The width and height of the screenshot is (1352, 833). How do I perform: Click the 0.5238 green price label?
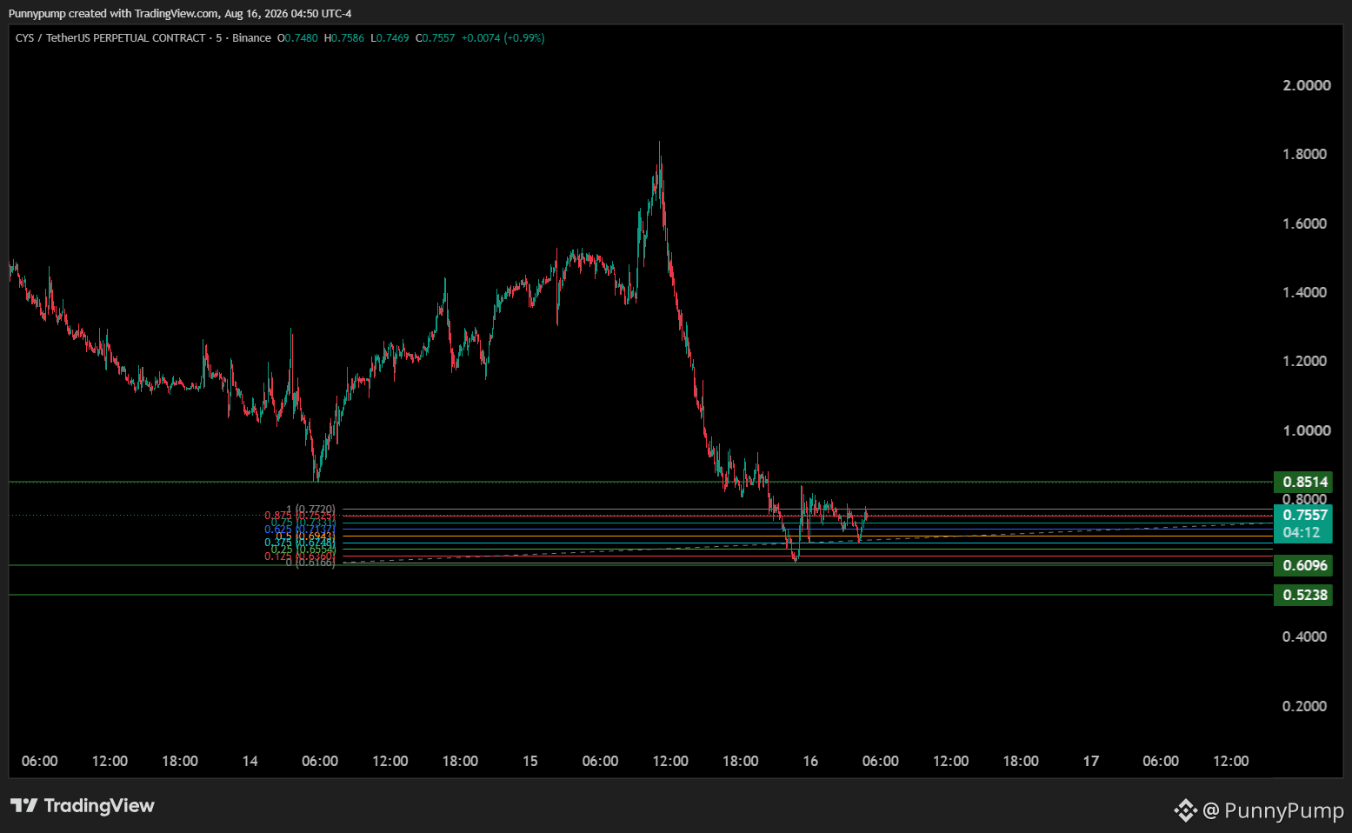click(x=1303, y=595)
